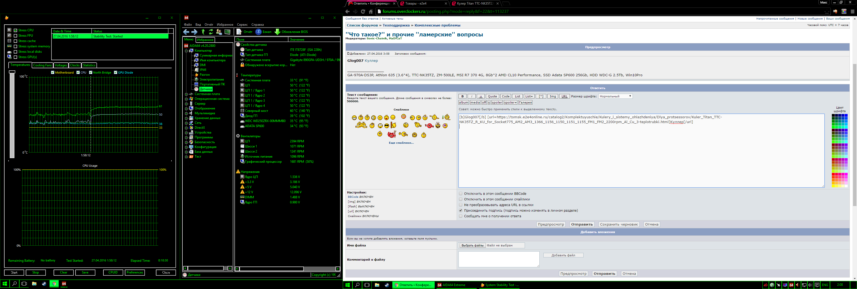Reload the browser page
Screen dimensions: 857x289
tap(363, 11)
